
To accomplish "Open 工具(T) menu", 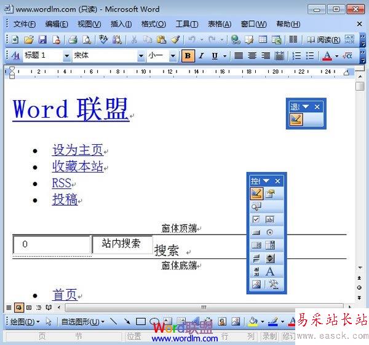I will click(187, 24).
